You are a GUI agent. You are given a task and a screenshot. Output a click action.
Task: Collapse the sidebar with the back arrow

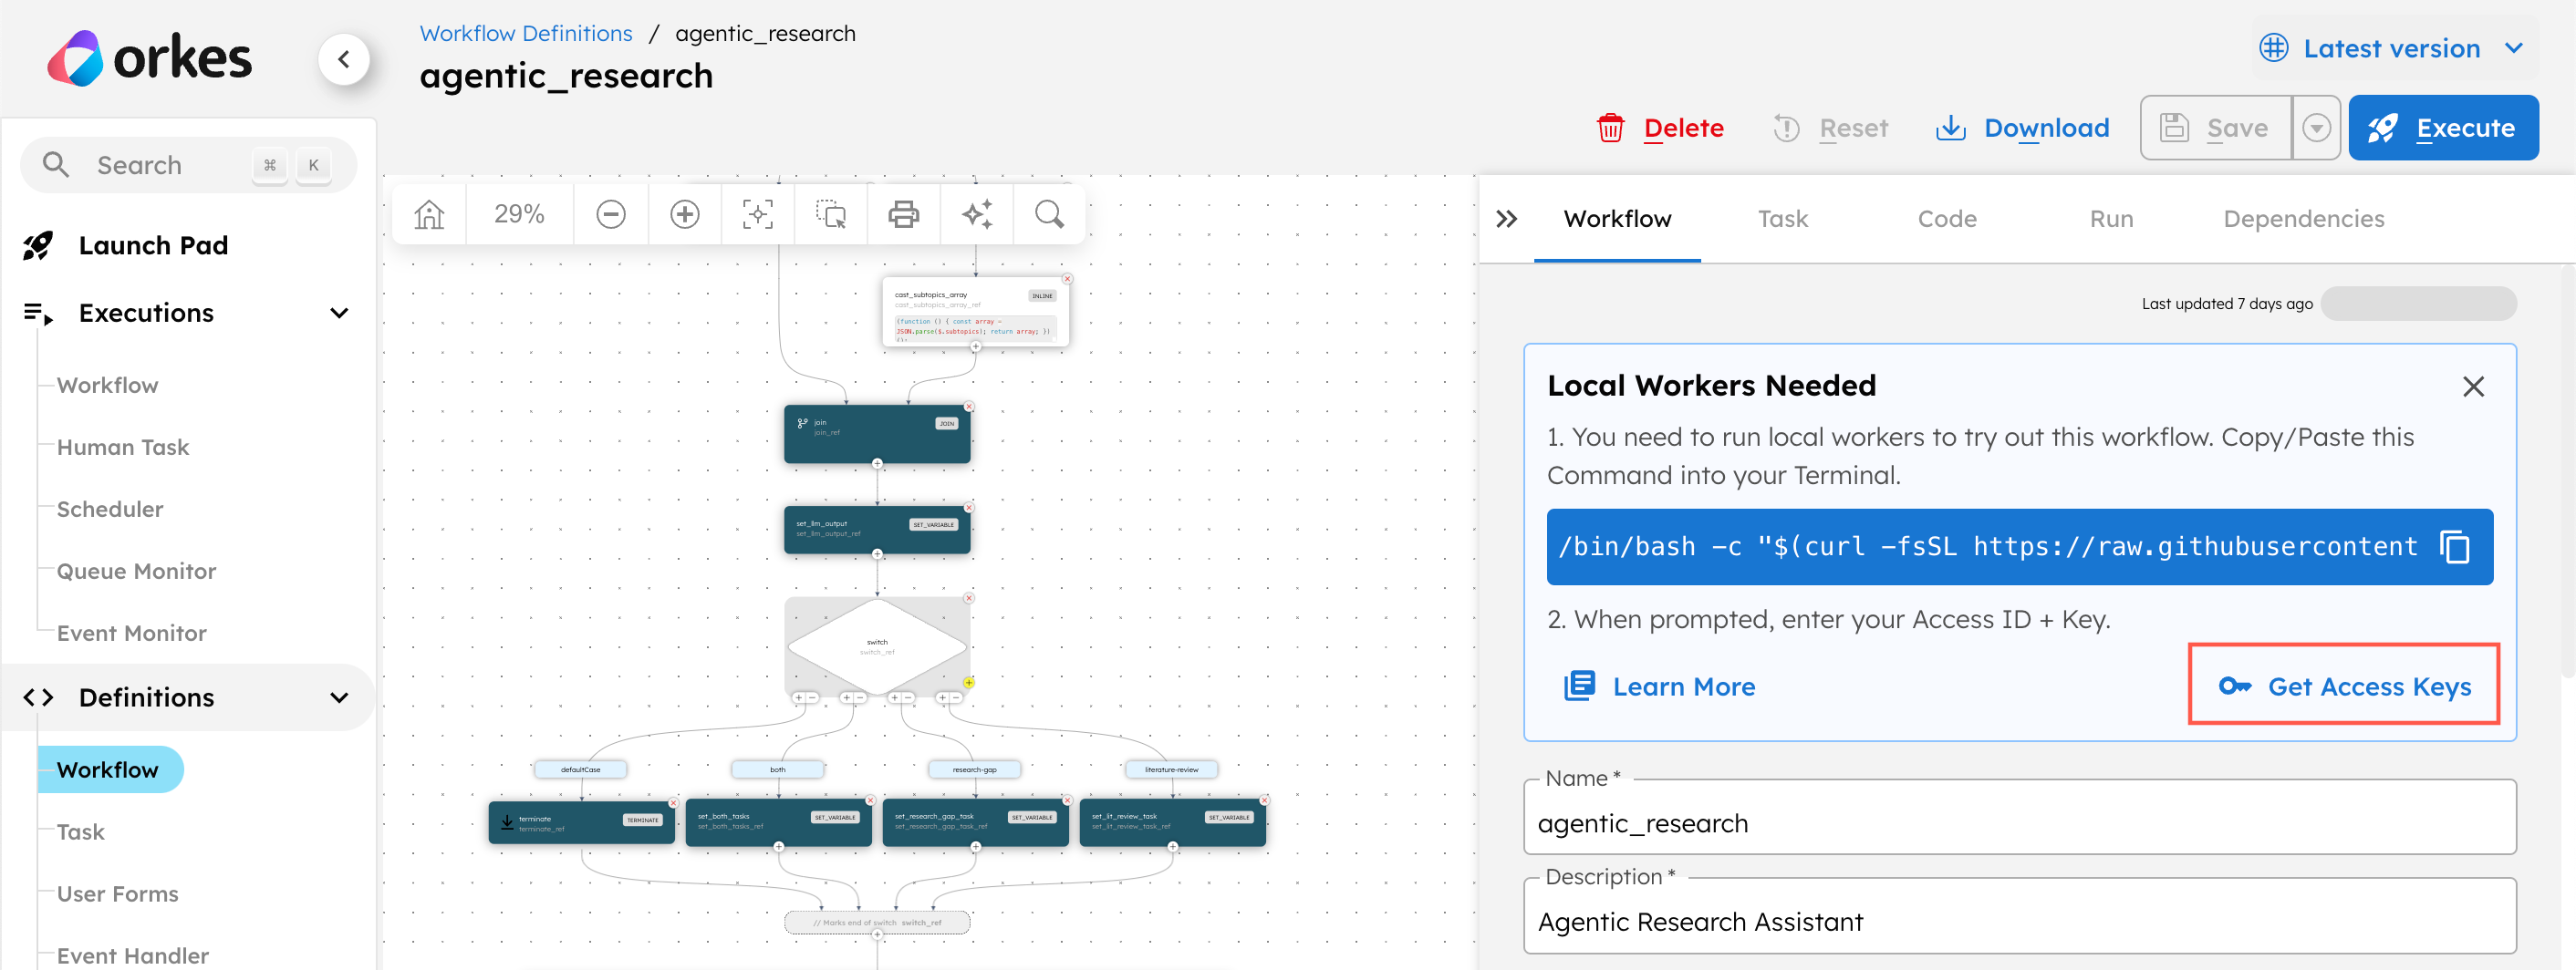(344, 59)
